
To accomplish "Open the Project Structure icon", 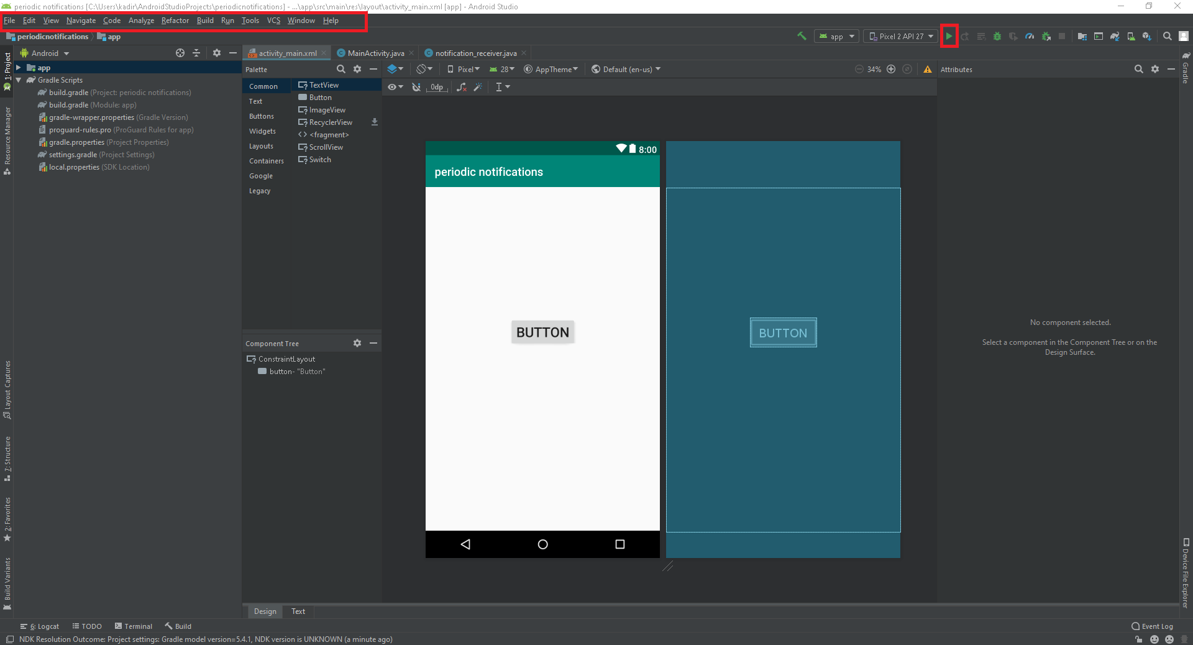I will [1082, 36].
